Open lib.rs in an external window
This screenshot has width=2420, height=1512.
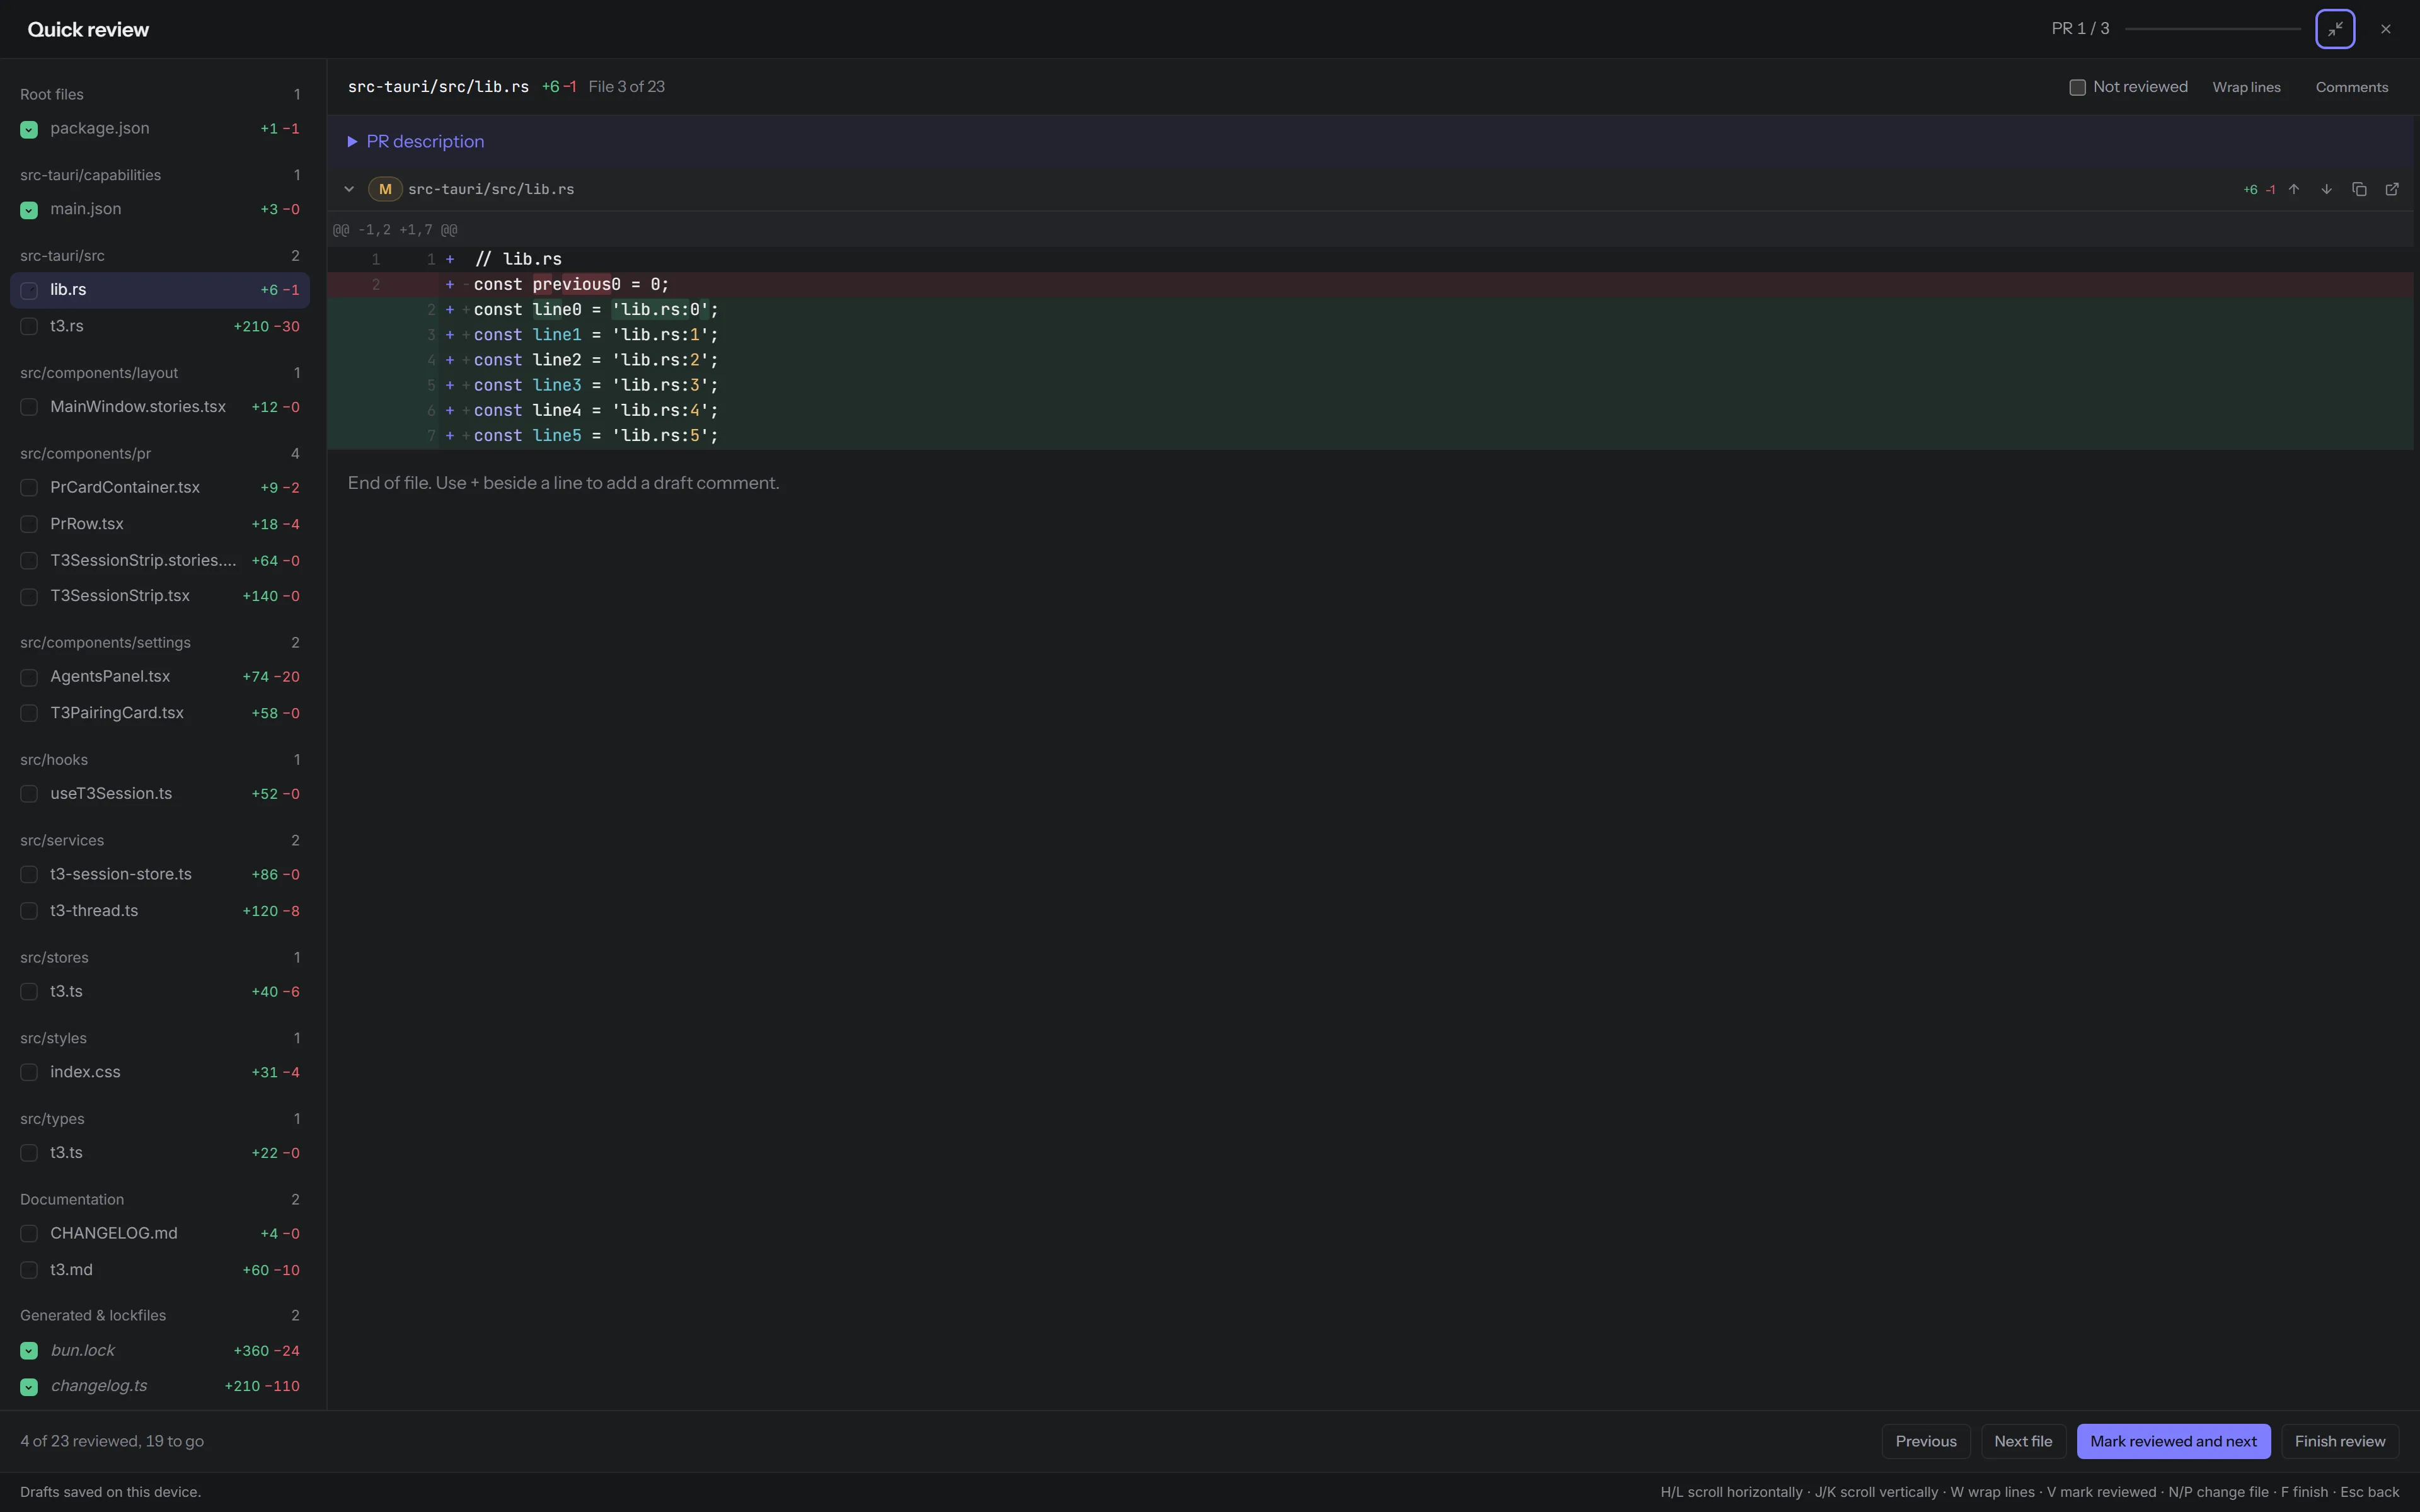2392,189
